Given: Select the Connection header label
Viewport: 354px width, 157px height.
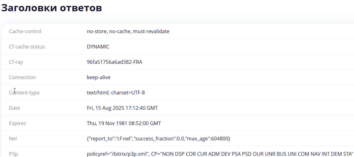Looking at the screenshot, I should tap(22, 77).
